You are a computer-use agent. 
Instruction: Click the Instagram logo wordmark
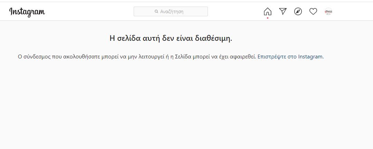pos(27,12)
